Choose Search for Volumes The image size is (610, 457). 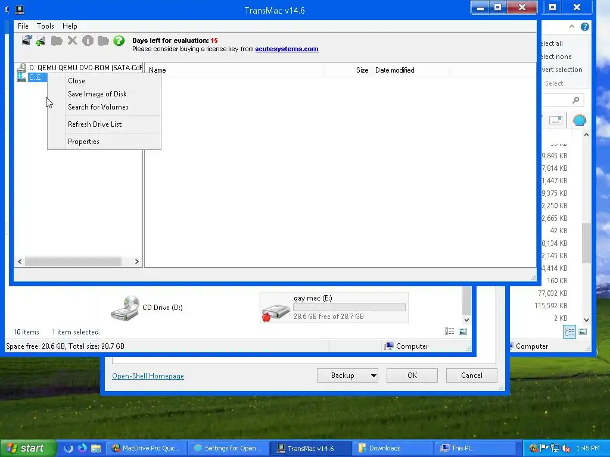pyautogui.click(x=104, y=107)
